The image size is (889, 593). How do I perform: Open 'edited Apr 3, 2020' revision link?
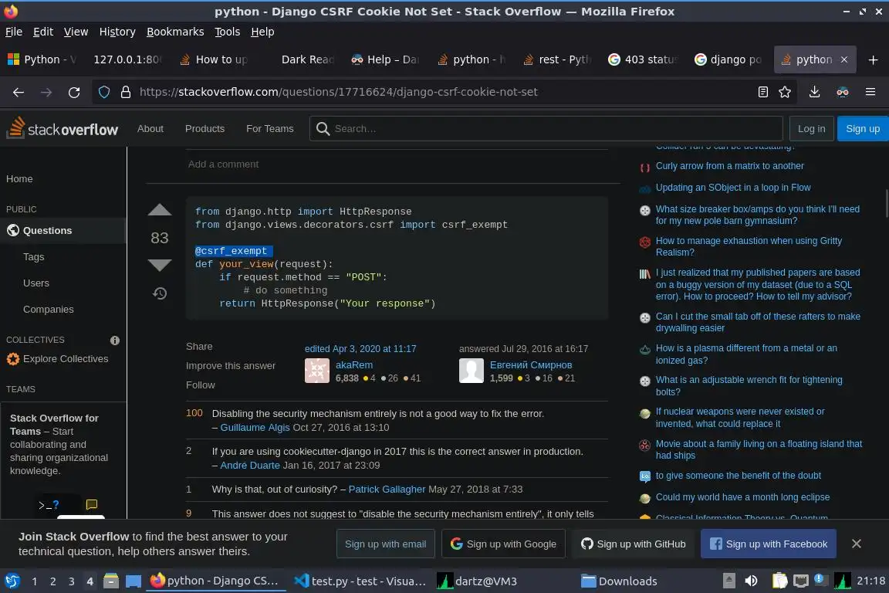[x=360, y=348]
